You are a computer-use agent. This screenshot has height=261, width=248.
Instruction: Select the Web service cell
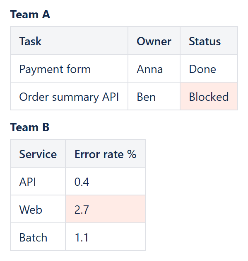38,209
